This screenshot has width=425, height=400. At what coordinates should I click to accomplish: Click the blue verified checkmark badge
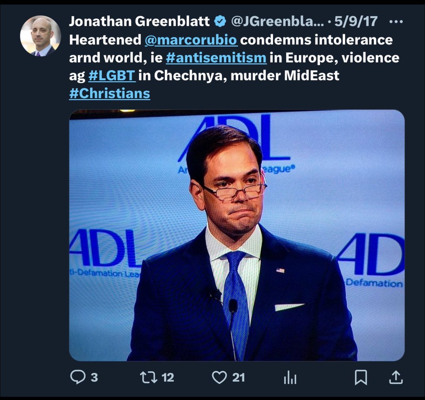220,22
